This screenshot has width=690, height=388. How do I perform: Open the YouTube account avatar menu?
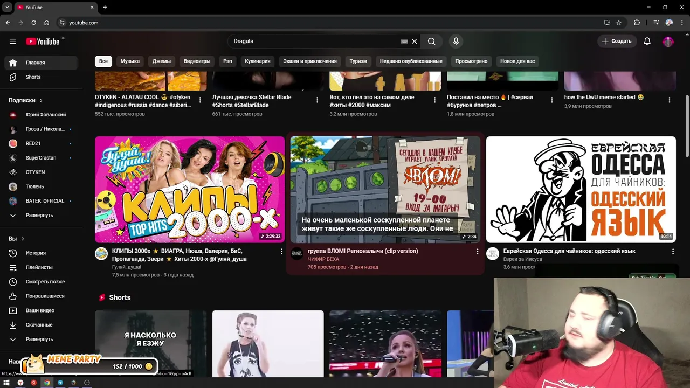pos(668,41)
